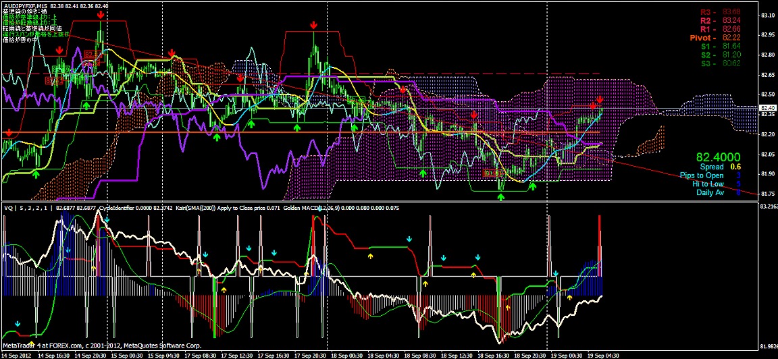Click the current price tag 82.40 on the axis
The image size is (778, 359).
point(768,107)
